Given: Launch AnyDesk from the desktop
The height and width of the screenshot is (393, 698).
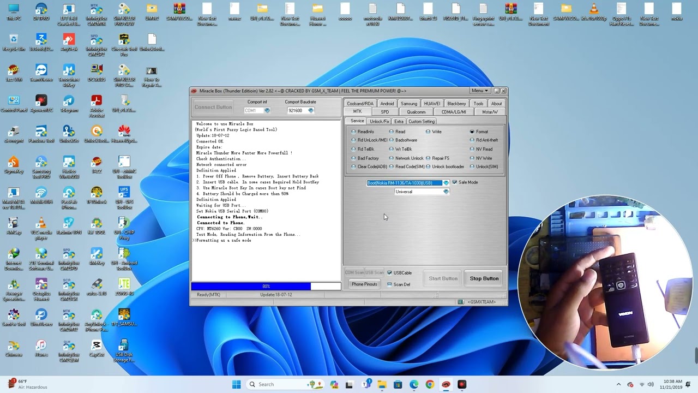Looking at the screenshot, I should [69, 43].
